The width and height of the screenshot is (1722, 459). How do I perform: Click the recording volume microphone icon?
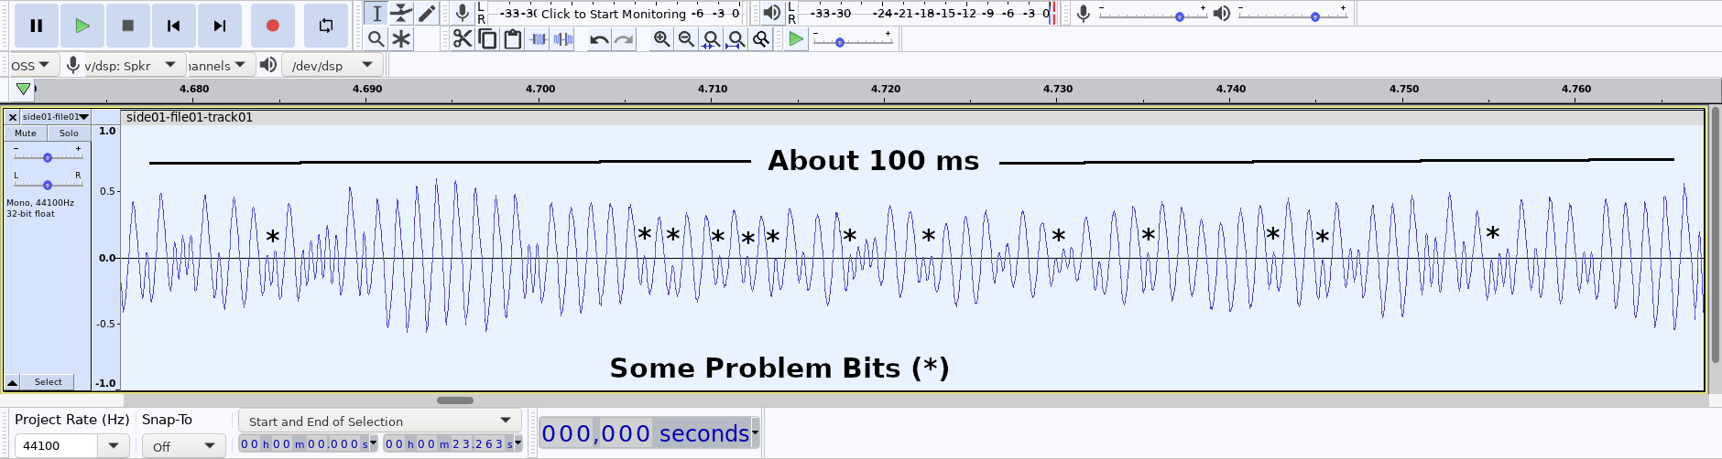click(x=1084, y=13)
